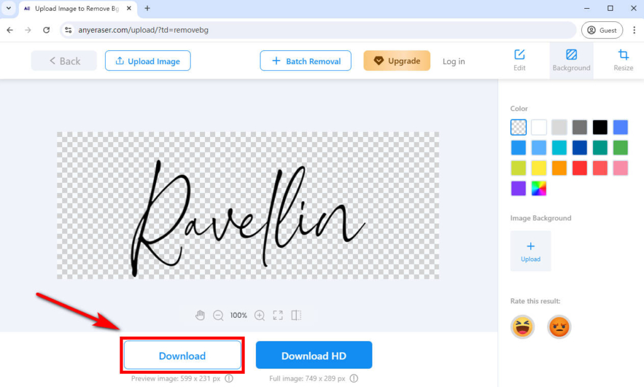The height and width of the screenshot is (387, 644).
Task: Open the Guest account menu
Action: click(602, 30)
